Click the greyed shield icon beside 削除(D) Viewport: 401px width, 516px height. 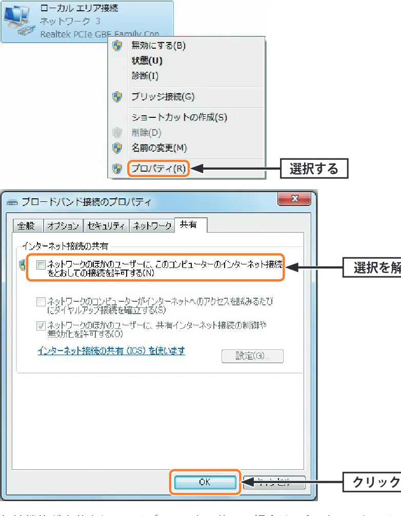(117, 133)
